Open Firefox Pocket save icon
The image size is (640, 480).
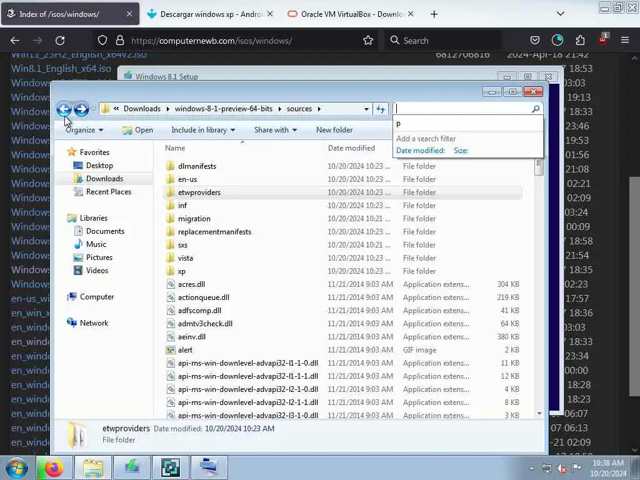tap(535, 40)
